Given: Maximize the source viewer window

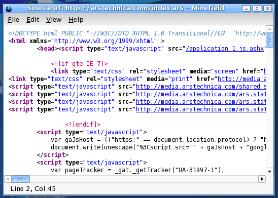Looking at the screenshot, I should click(257, 8).
